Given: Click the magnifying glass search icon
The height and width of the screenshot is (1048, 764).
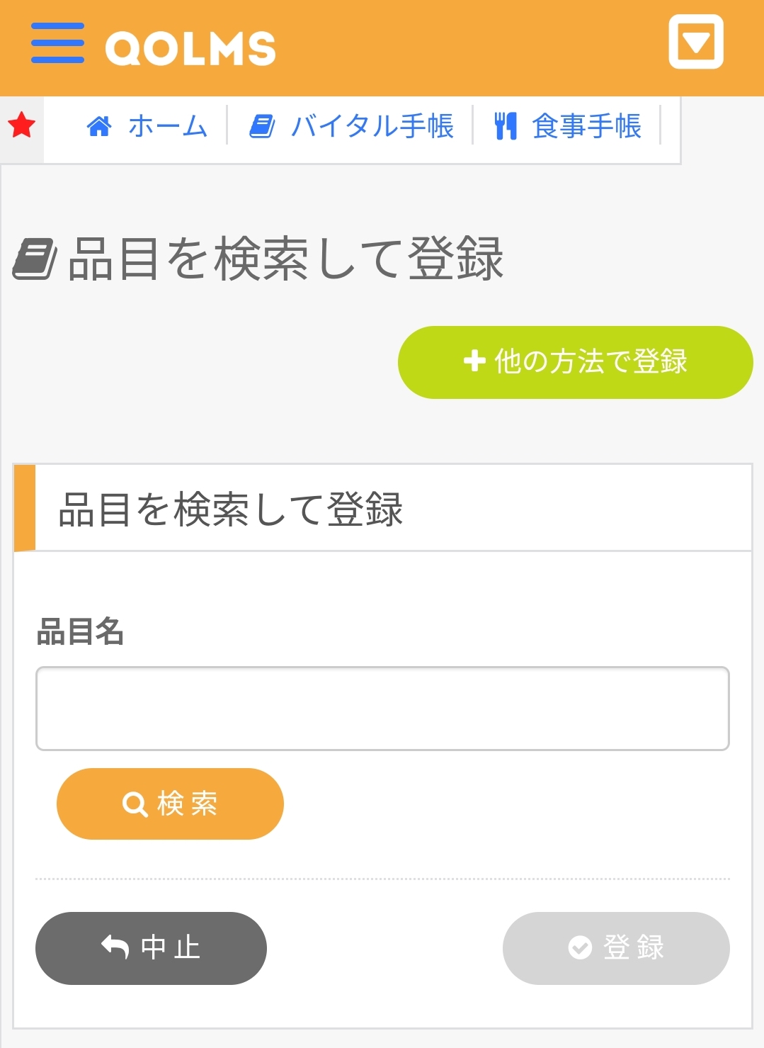Looking at the screenshot, I should [x=134, y=804].
